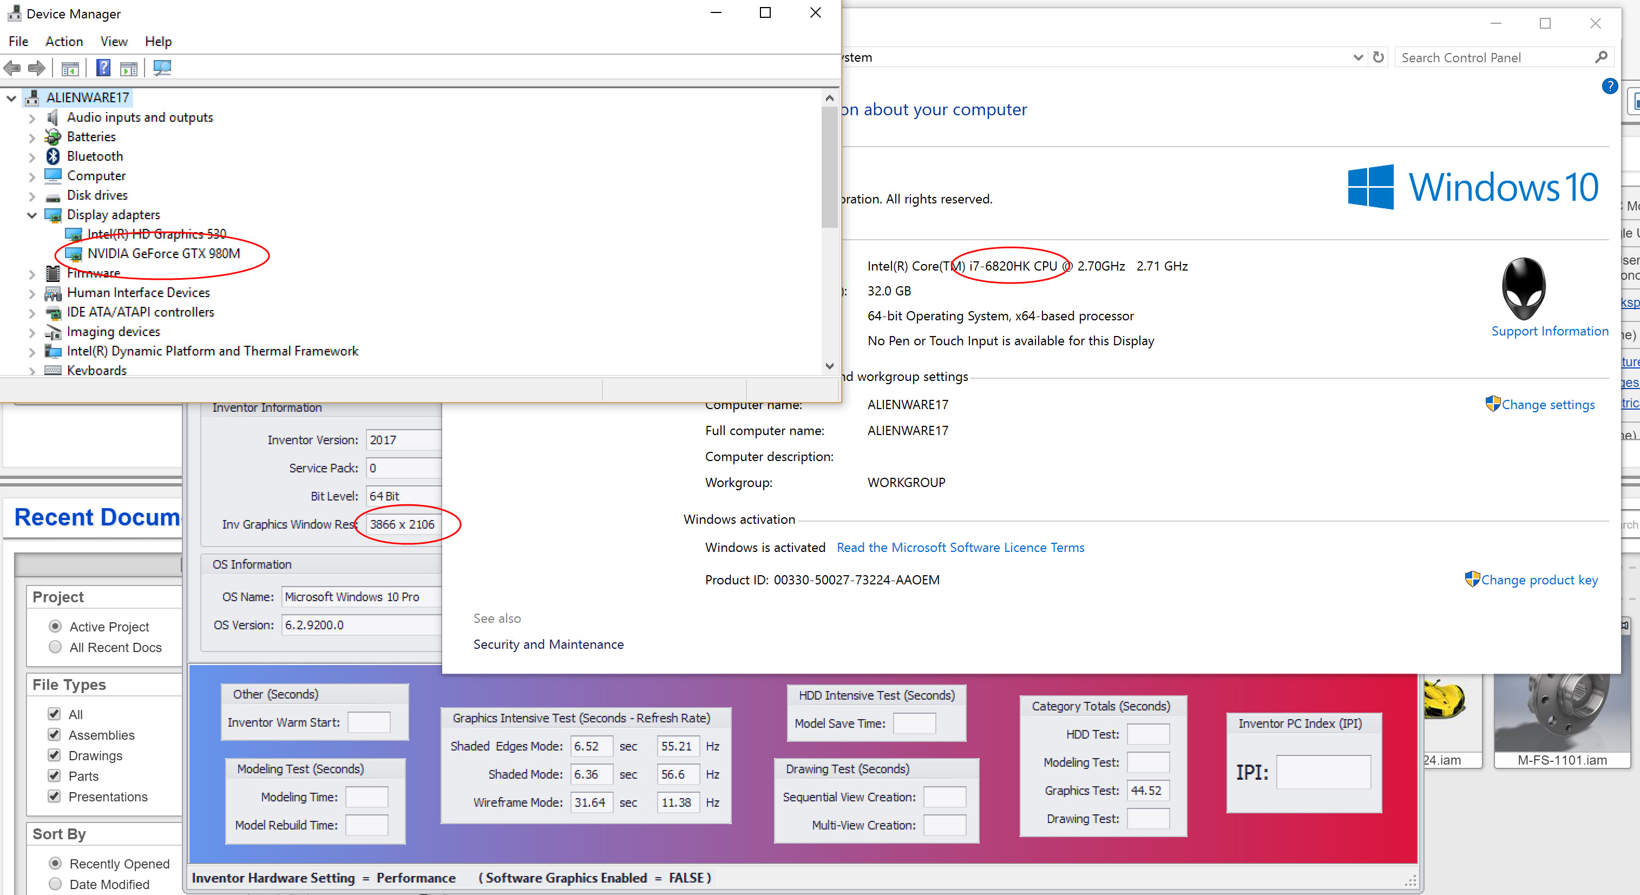Click the blue Help question-mark toolbar icon
Image resolution: width=1640 pixels, height=895 pixels.
point(103,68)
